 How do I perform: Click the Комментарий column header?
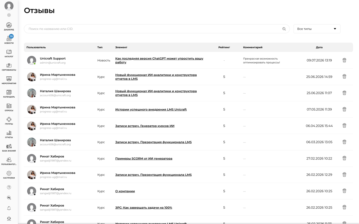click(x=253, y=47)
